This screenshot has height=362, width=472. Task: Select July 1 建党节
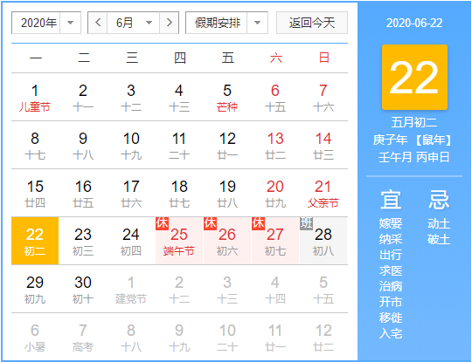(x=131, y=289)
